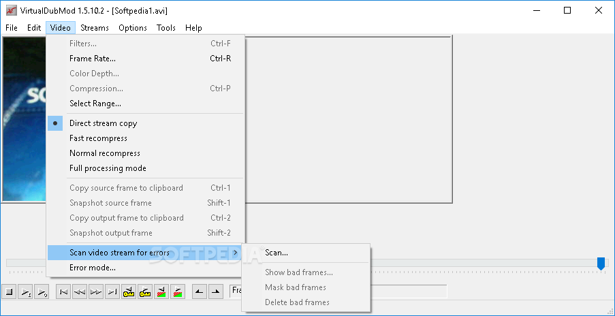Screen dimensions: 615x316
Task: Open the File menu
Action: pos(12,28)
